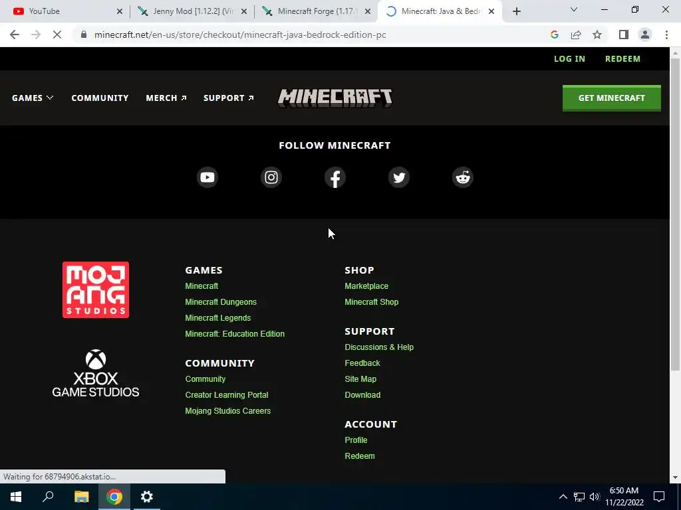Open Minecraft's YouTube page icon
The width and height of the screenshot is (681, 510).
pyautogui.click(x=207, y=177)
